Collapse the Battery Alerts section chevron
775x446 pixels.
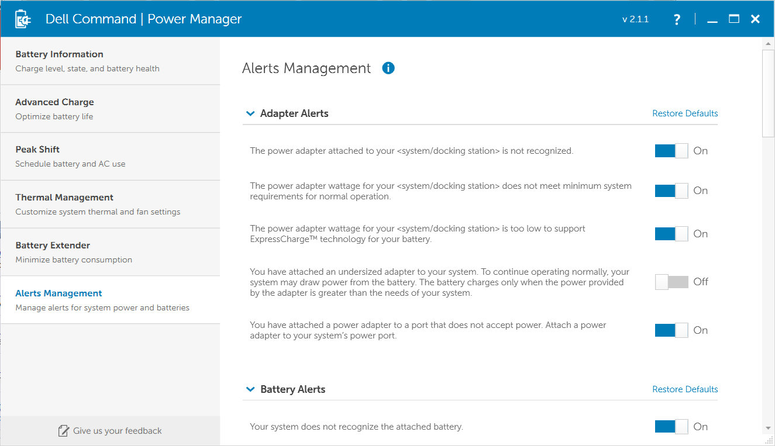(x=250, y=389)
